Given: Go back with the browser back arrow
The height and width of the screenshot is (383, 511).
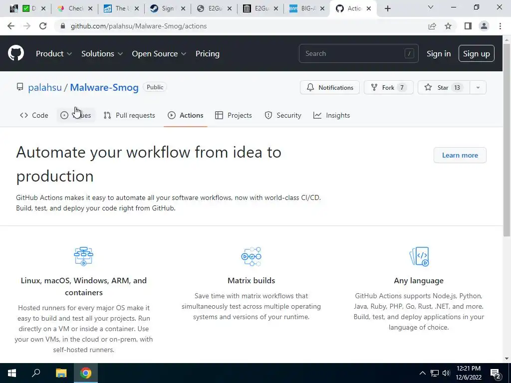Looking at the screenshot, I should point(11,26).
